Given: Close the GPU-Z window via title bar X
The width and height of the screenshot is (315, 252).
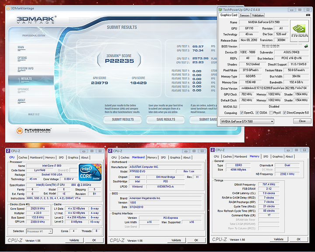Looking at the screenshot, I should pyautogui.click(x=308, y=10).
